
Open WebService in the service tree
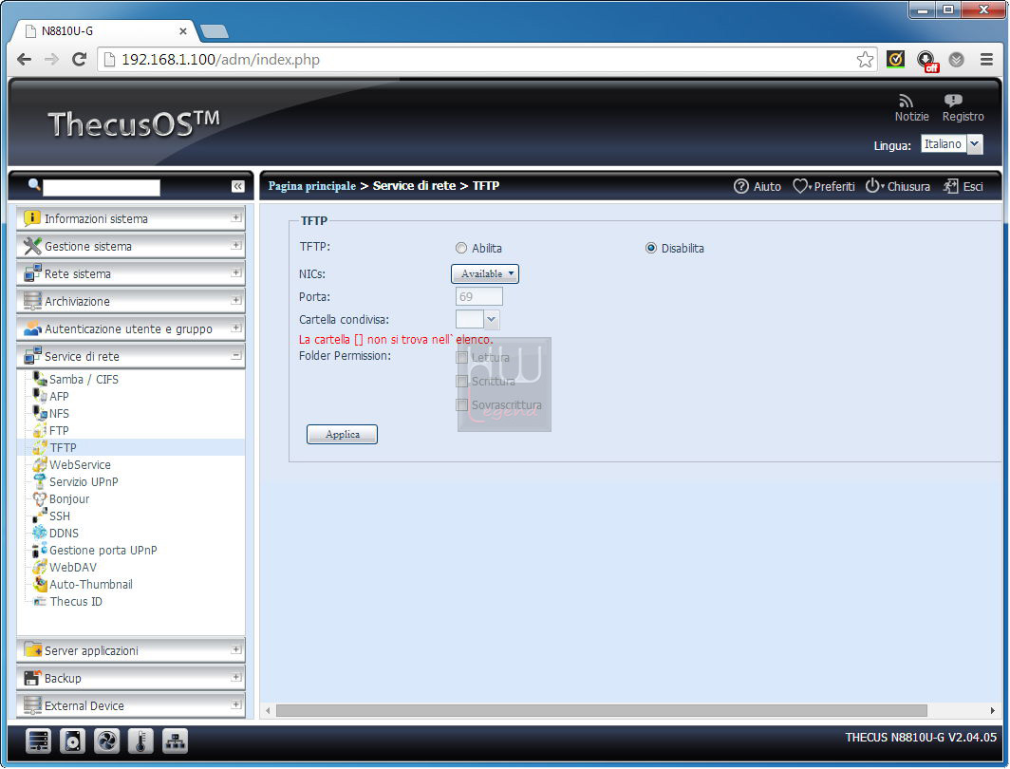(80, 464)
